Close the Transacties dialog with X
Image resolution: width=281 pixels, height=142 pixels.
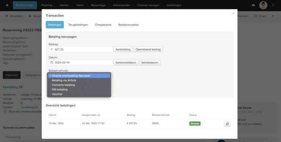(x=233, y=13)
